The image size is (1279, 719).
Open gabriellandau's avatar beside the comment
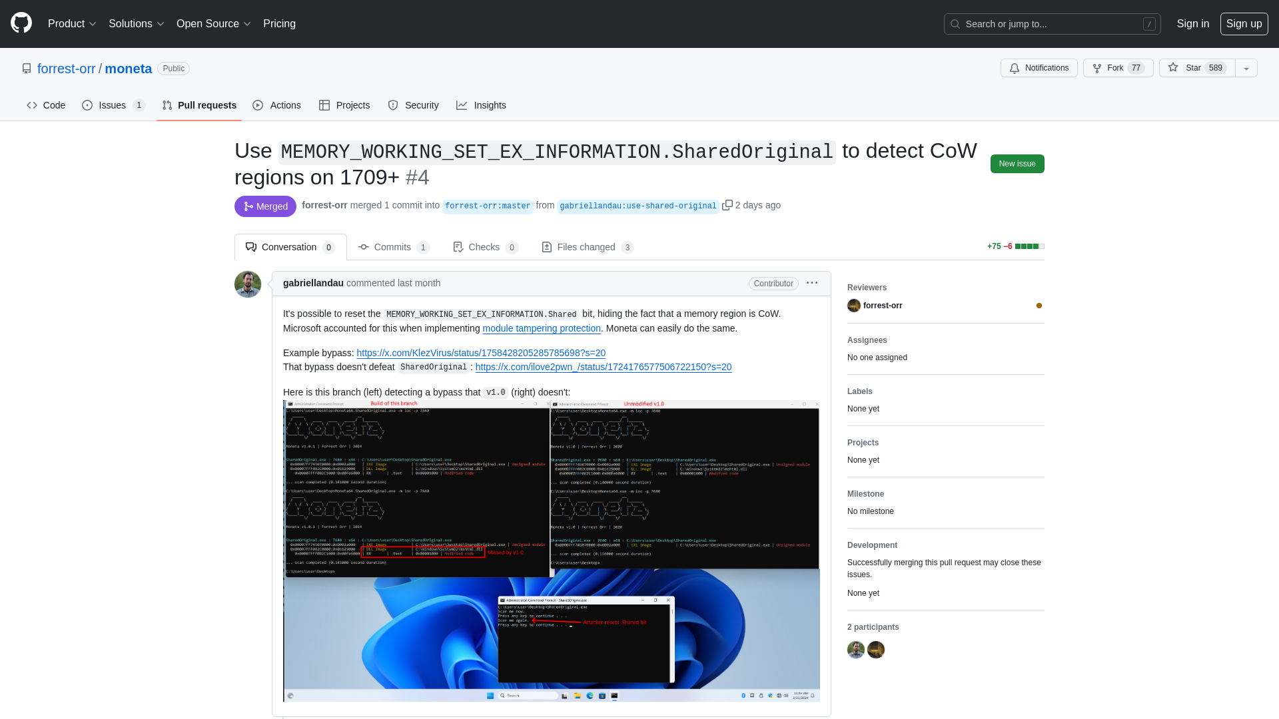(248, 284)
